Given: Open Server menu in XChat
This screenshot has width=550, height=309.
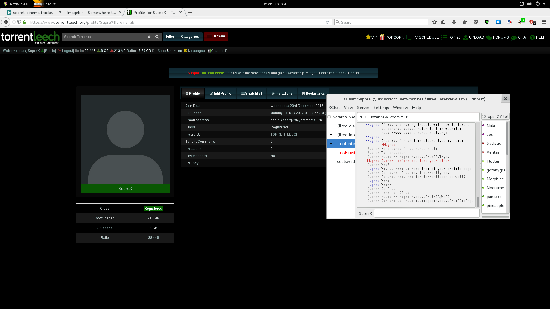Looking at the screenshot, I should point(363,108).
